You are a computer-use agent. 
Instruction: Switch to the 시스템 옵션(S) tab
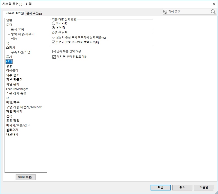[14, 13]
